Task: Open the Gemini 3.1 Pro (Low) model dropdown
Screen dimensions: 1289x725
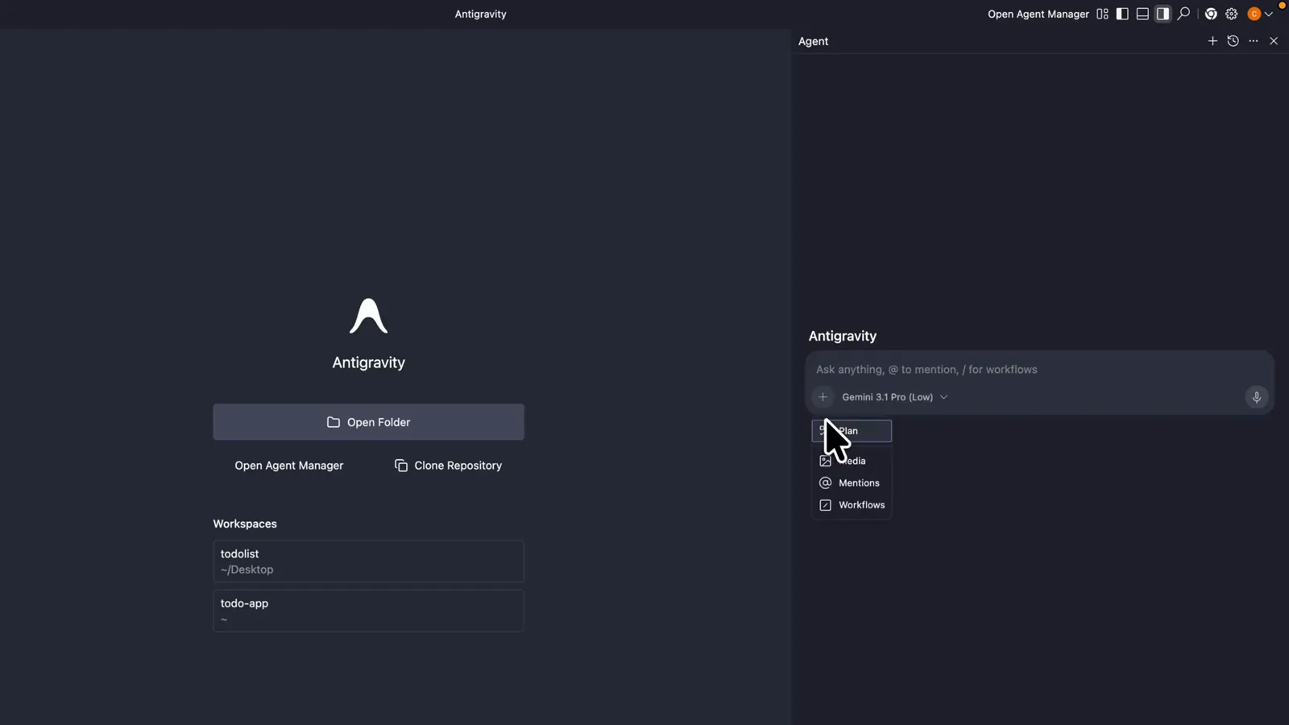Action: [x=894, y=397]
